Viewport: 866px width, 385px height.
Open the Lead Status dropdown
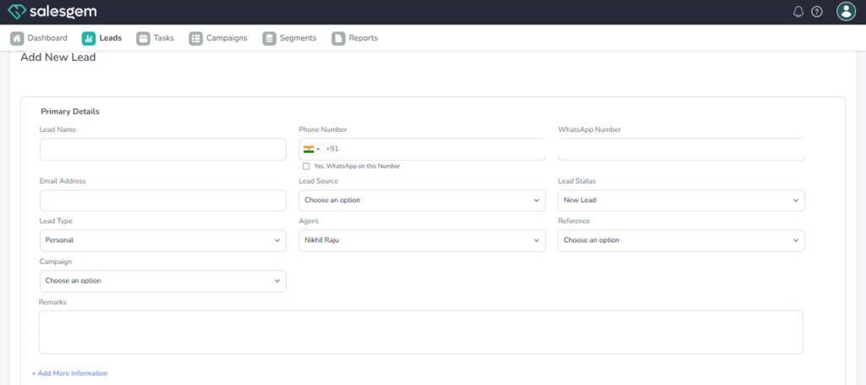[681, 201]
